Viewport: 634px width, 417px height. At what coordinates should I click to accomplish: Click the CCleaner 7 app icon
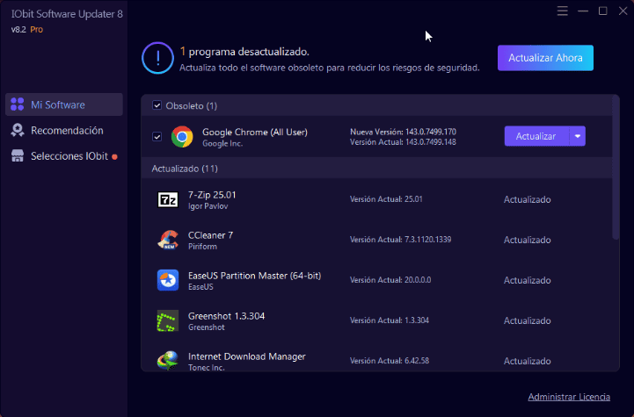168,240
